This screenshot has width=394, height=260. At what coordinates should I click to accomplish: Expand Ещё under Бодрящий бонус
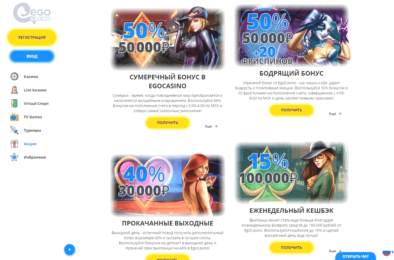(335, 114)
